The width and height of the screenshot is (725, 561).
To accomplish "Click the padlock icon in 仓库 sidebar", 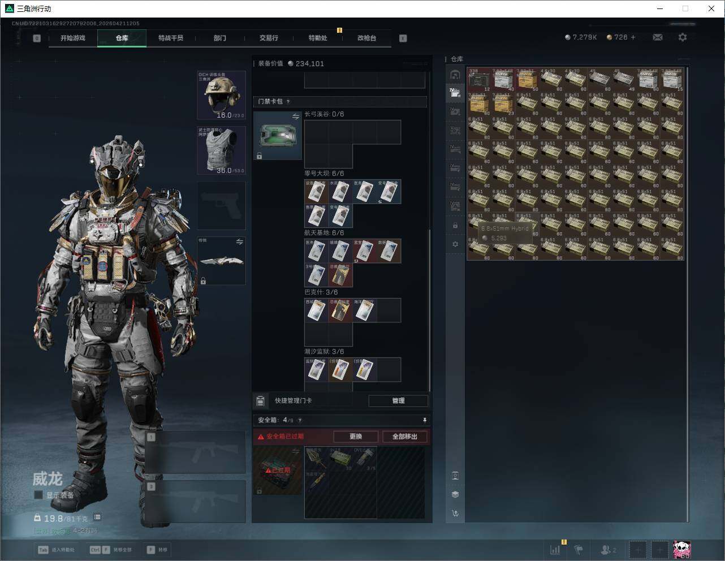I will click(455, 226).
